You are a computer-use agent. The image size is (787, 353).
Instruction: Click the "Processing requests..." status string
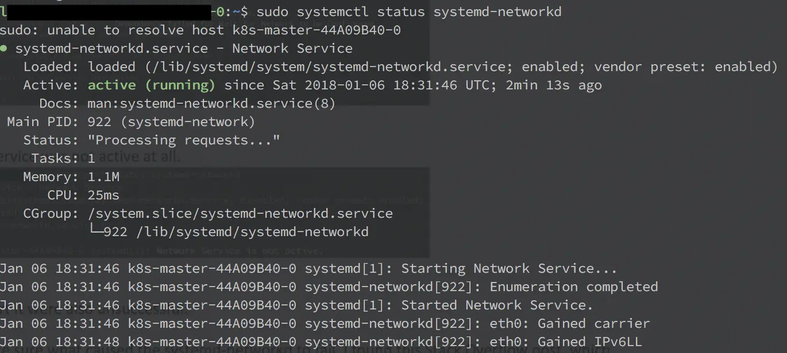click(x=184, y=140)
